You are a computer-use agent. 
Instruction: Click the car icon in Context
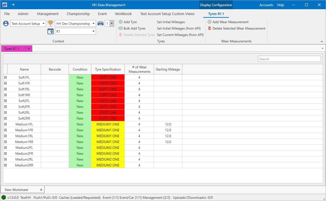(x=100, y=23)
